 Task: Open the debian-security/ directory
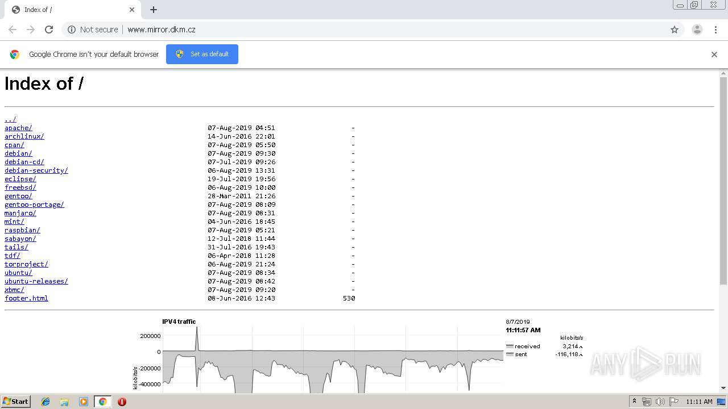point(36,170)
